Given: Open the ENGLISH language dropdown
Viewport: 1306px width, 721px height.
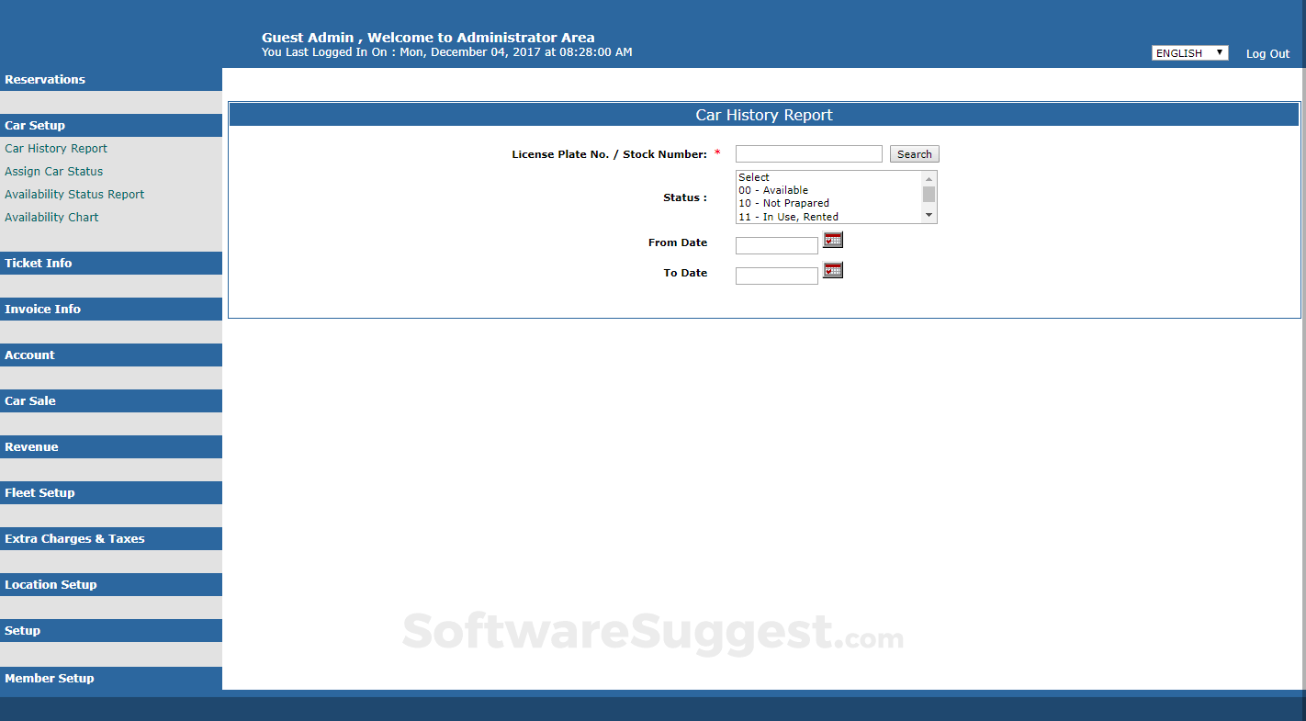Looking at the screenshot, I should click(x=1189, y=52).
